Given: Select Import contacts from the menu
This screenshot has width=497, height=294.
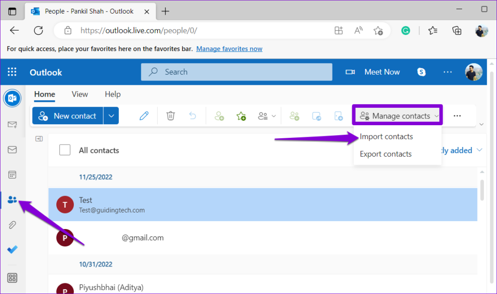Looking at the screenshot, I should pyautogui.click(x=386, y=136).
